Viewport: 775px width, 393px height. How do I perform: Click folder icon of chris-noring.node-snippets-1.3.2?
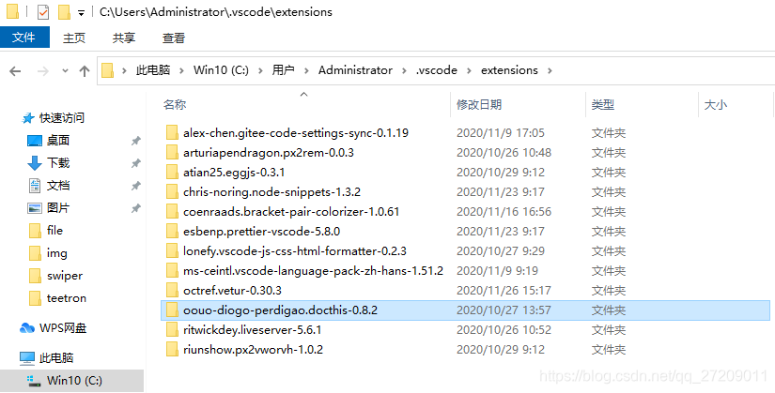point(172,191)
